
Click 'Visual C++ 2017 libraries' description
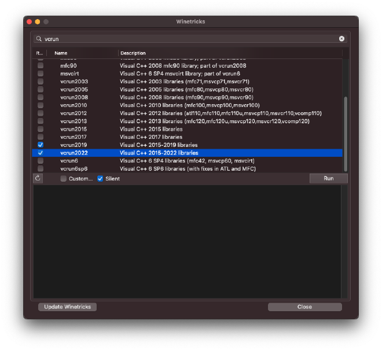[x=151, y=137]
